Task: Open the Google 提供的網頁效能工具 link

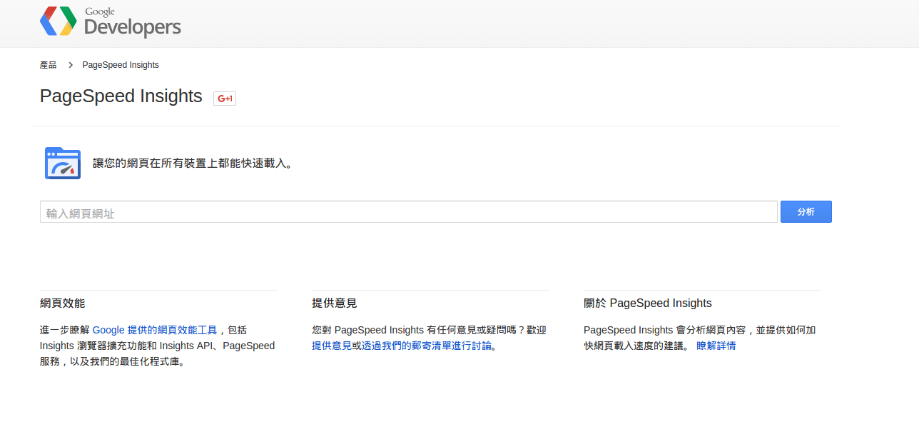Action: click(x=155, y=330)
